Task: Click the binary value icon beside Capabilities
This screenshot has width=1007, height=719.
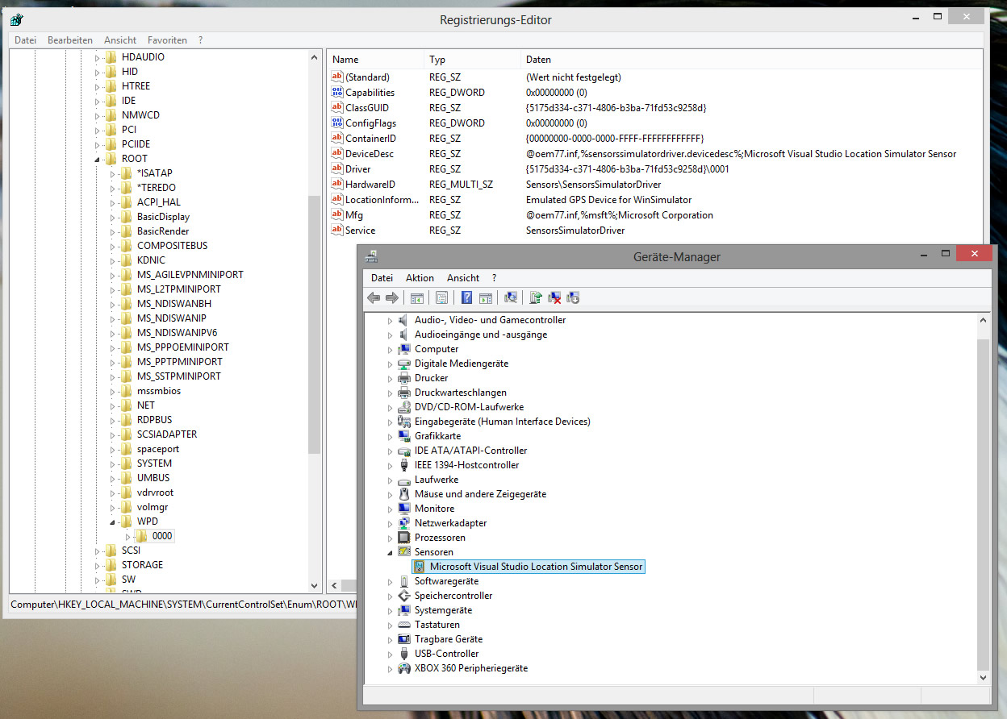Action: 337,93
